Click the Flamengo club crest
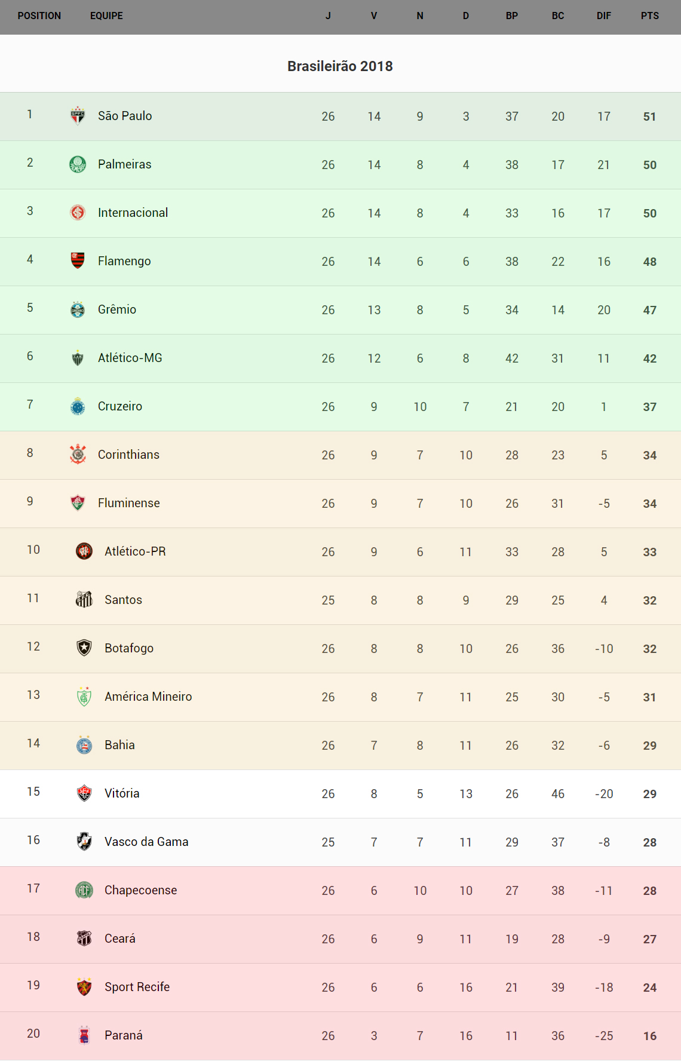This screenshot has height=1061, width=681. 78,260
